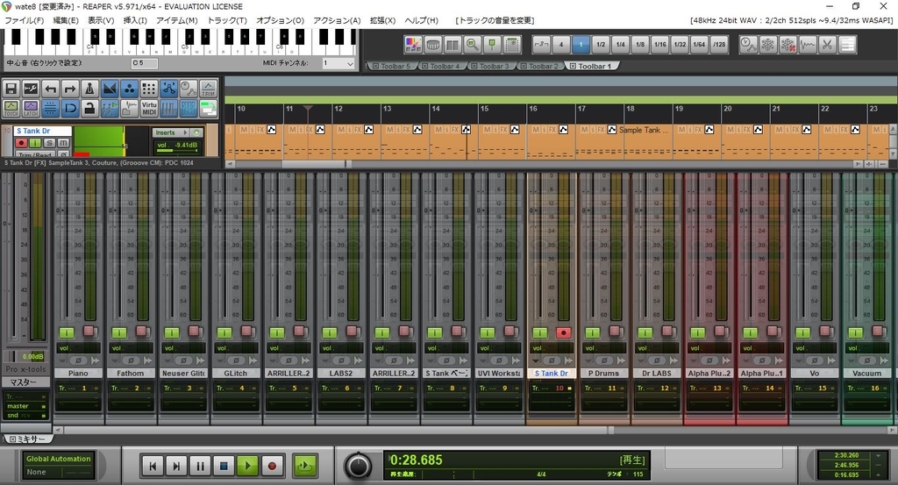This screenshot has height=485, width=898.
Task: Open the small triangle menu on Piano strip
Action: [62, 360]
